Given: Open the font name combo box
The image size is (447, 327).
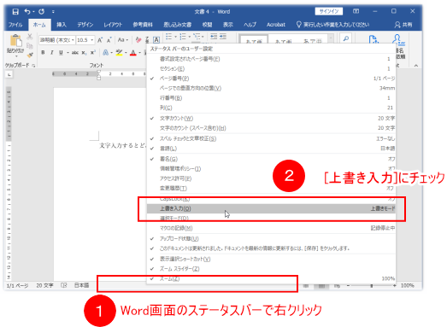Looking at the screenshot, I should pos(57,40).
